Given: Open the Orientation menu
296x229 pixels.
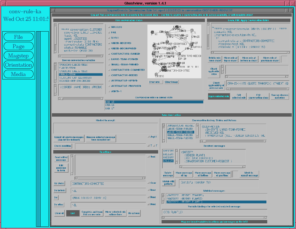Looking at the screenshot, I should (x=19, y=65).
